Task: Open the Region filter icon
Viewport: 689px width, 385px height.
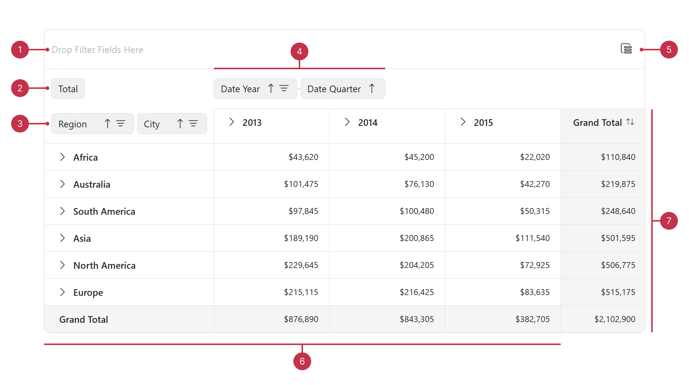Action: coord(121,124)
